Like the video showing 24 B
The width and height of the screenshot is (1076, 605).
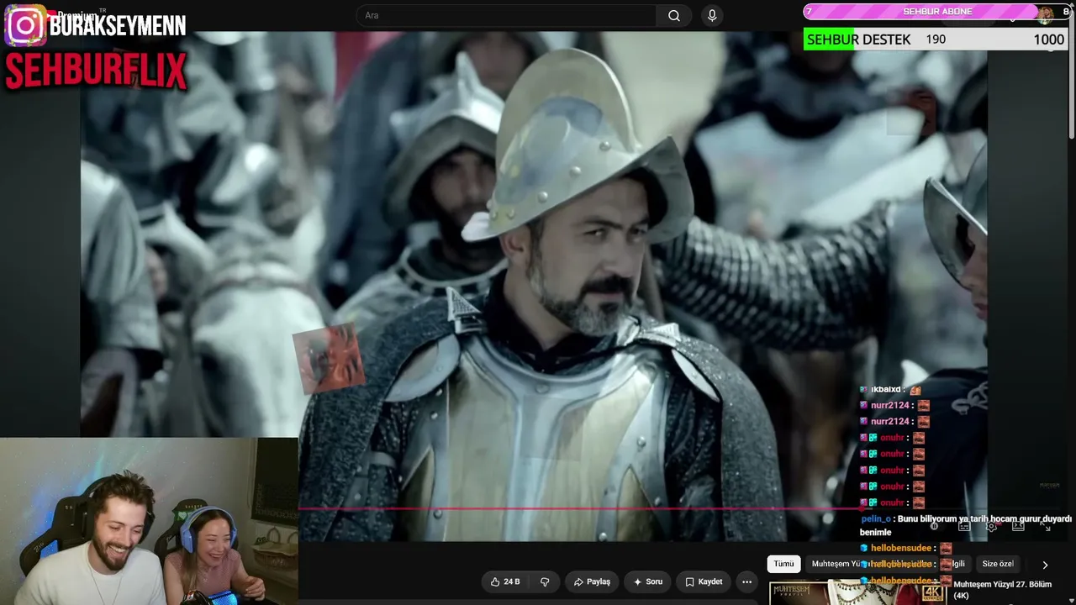point(505,581)
